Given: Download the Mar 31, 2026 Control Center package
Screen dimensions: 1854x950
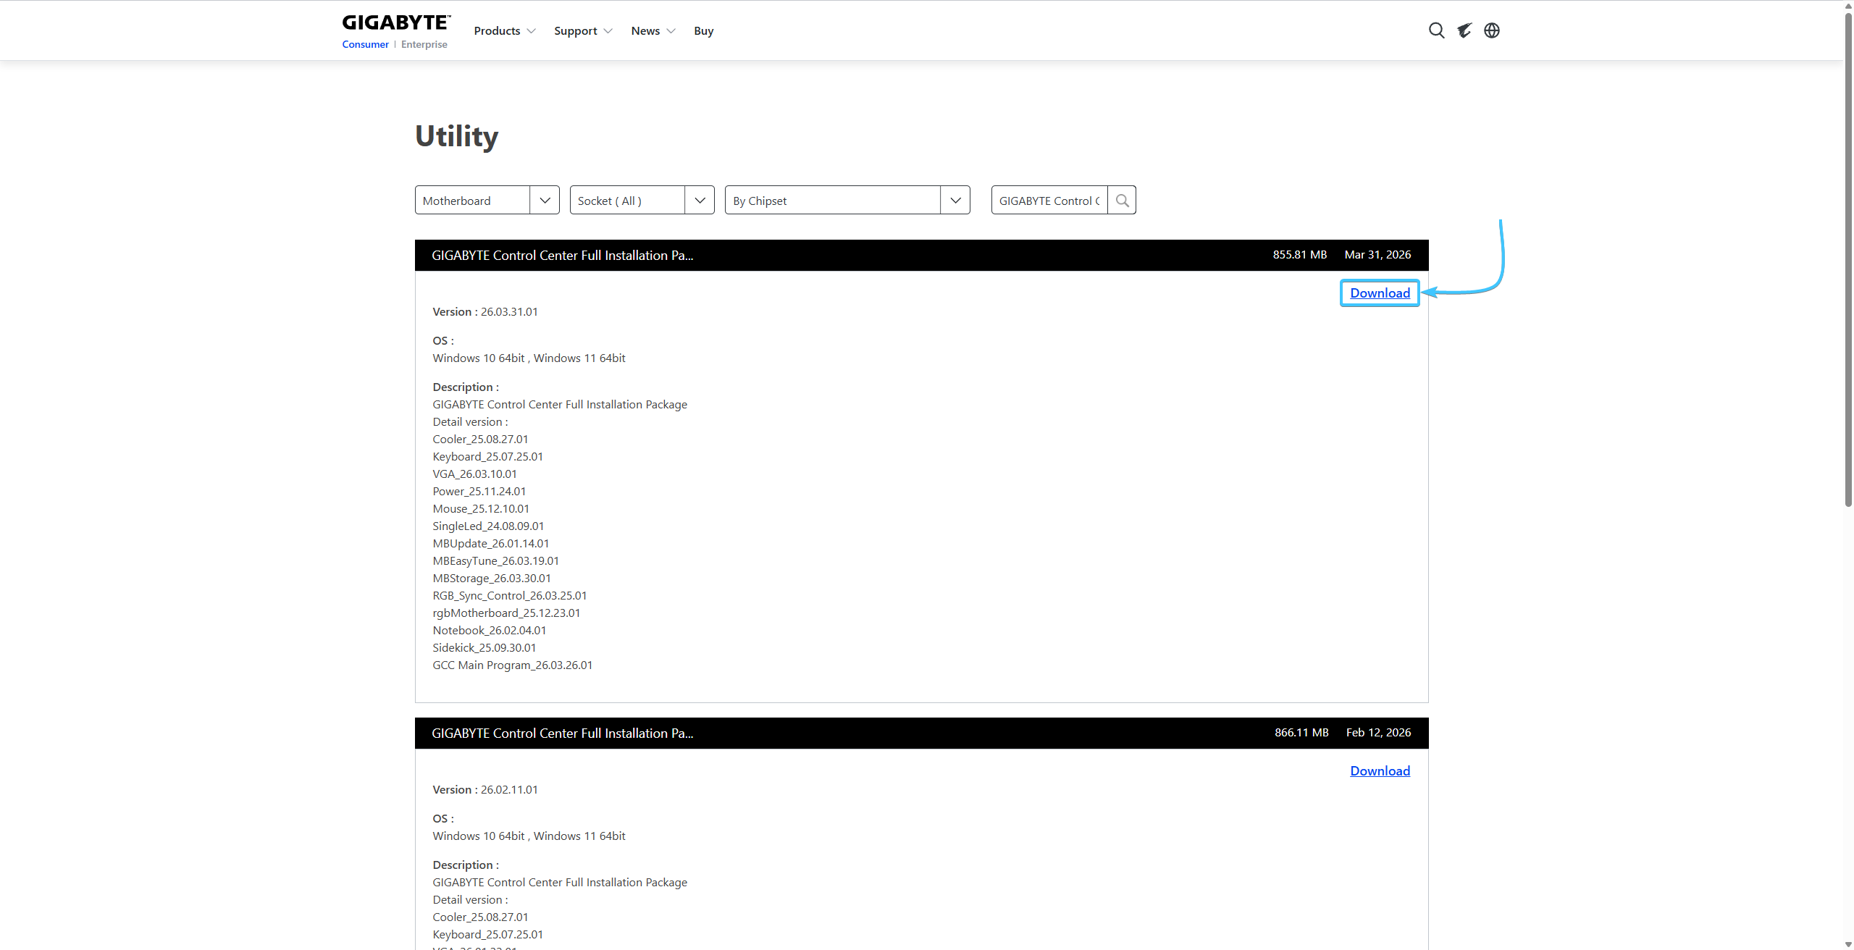Looking at the screenshot, I should [x=1380, y=293].
